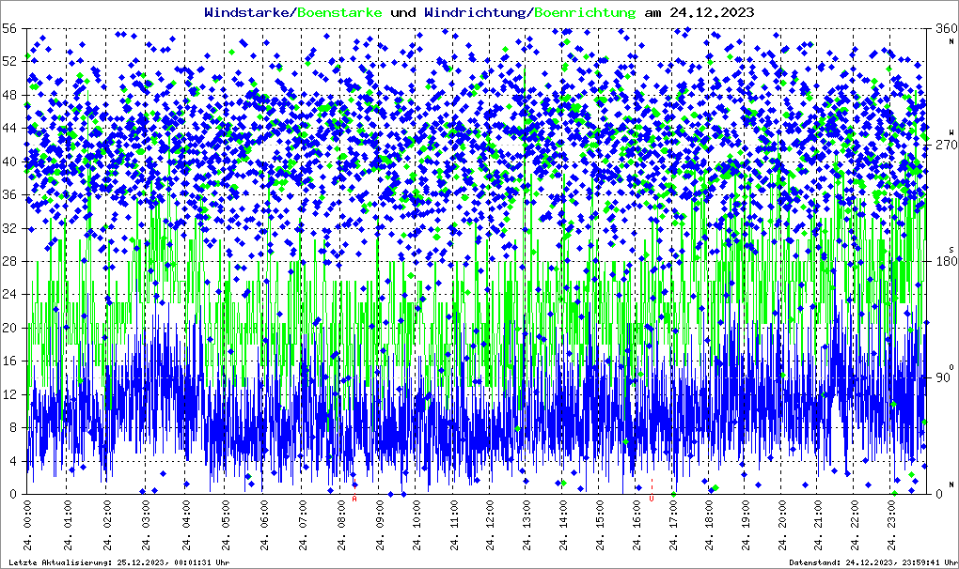Click the time label '24. 10:00'
The width and height of the screenshot is (959, 569).
click(x=417, y=525)
